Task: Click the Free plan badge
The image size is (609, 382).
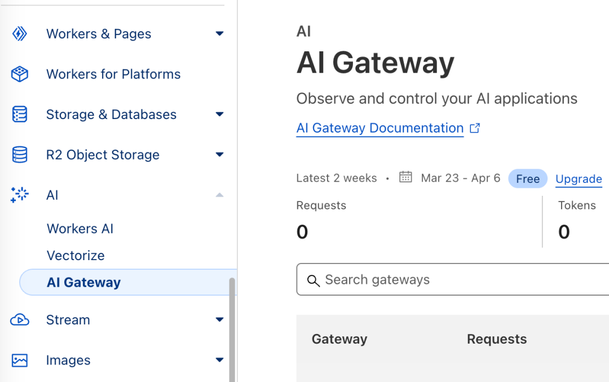Action: (528, 179)
